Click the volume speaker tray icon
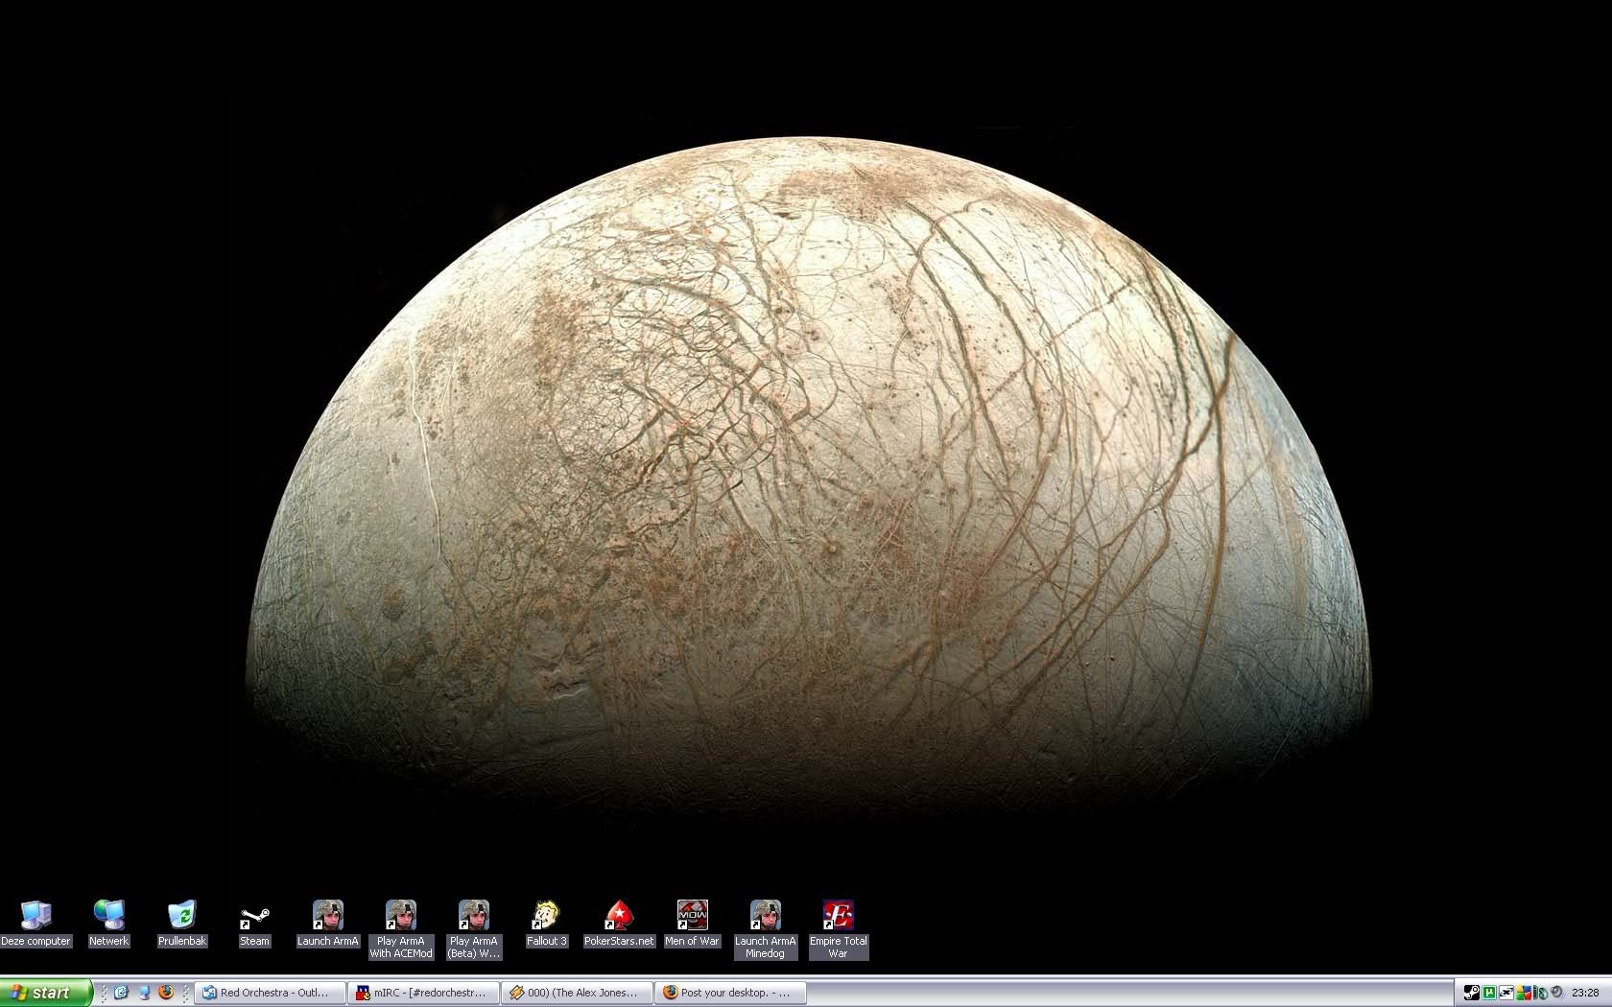The image size is (1612, 1007). point(1556,993)
